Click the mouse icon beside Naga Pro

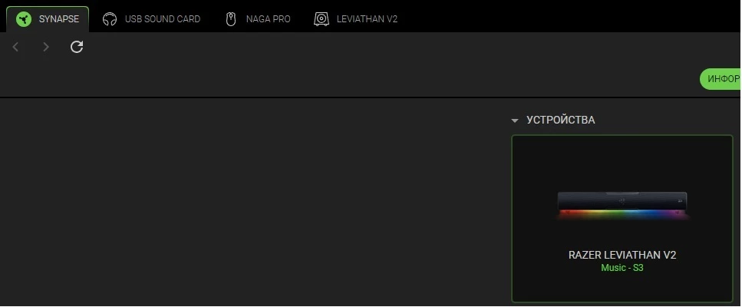(231, 19)
